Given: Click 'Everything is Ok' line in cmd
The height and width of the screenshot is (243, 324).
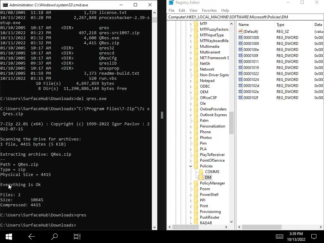Looking at the screenshot, I should pos(21,184).
